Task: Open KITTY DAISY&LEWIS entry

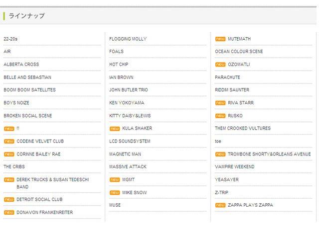Action: point(130,116)
